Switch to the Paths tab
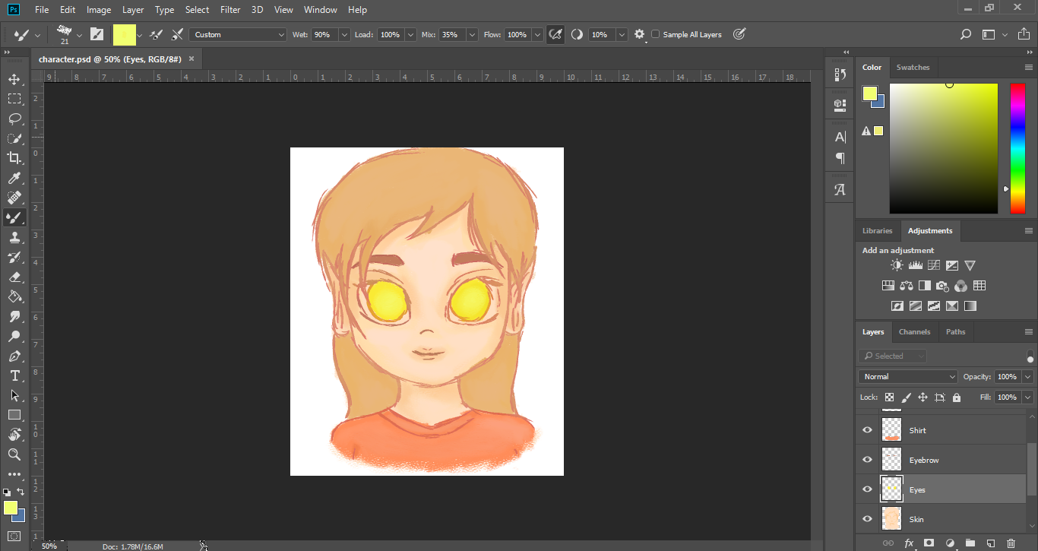This screenshot has width=1038, height=551. [x=955, y=331]
